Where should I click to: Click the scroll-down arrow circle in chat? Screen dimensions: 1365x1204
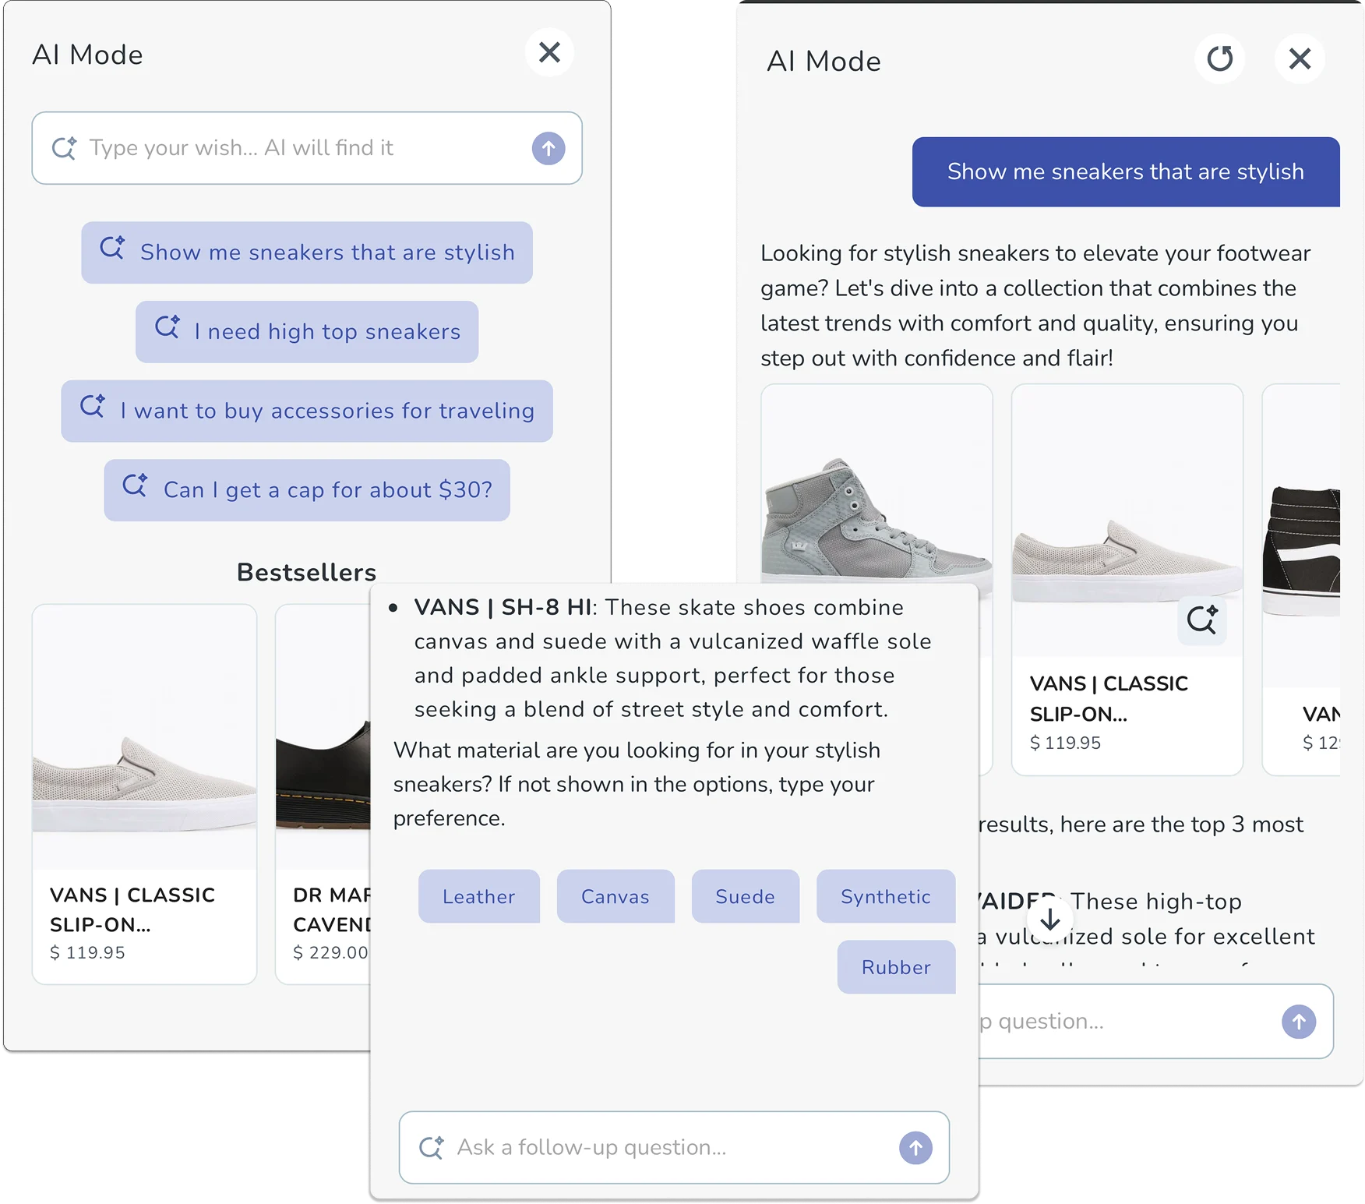coord(1050,920)
